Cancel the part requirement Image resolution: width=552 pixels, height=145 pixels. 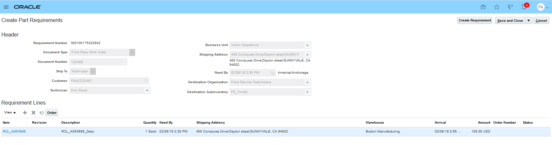(541, 20)
